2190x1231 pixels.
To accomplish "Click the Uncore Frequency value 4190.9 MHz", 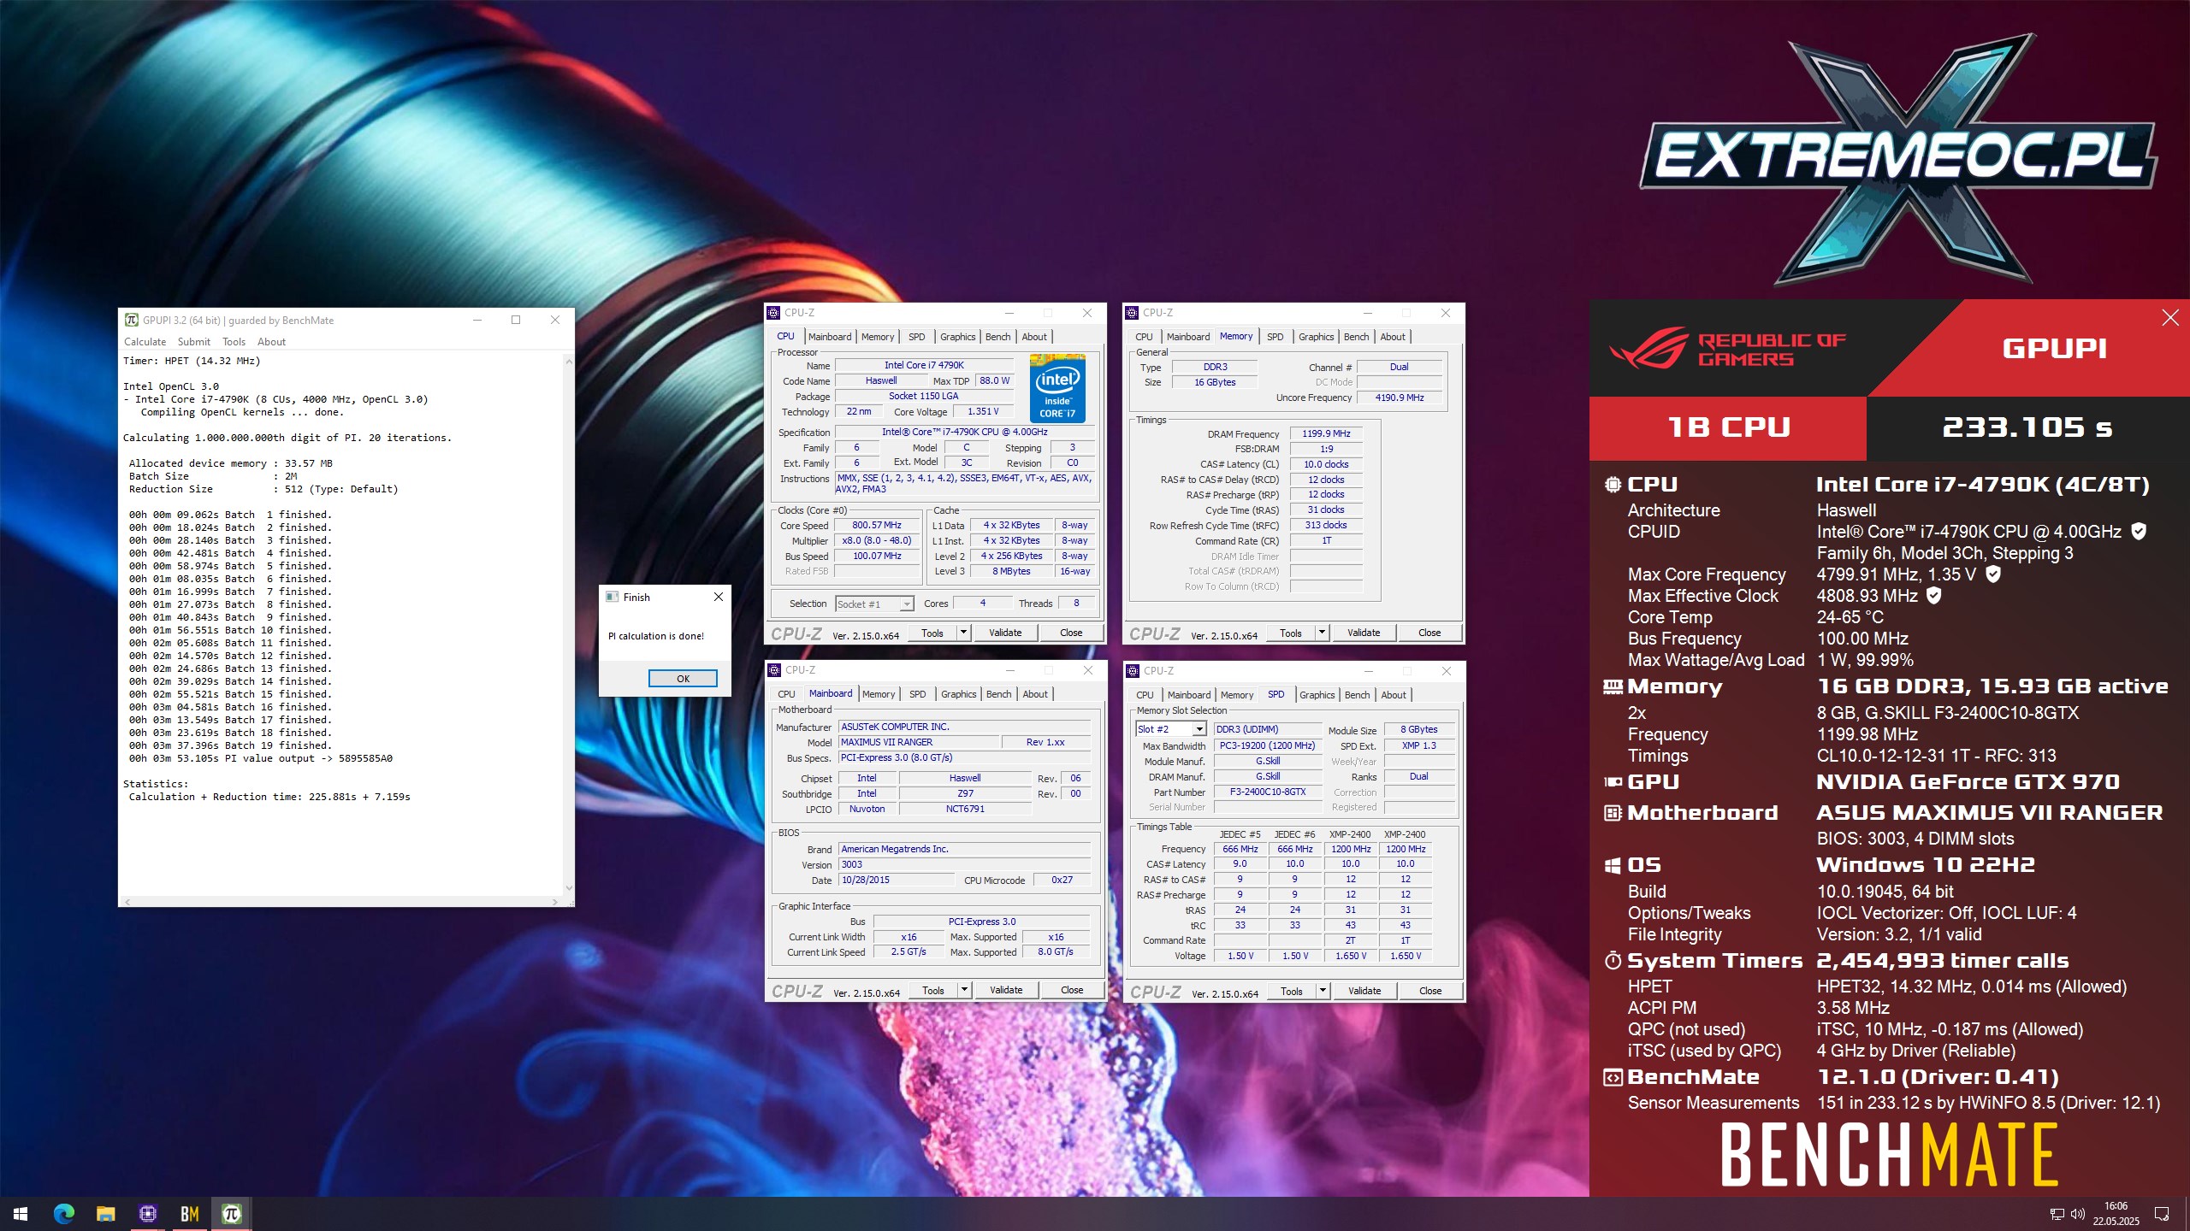I will (1400, 398).
